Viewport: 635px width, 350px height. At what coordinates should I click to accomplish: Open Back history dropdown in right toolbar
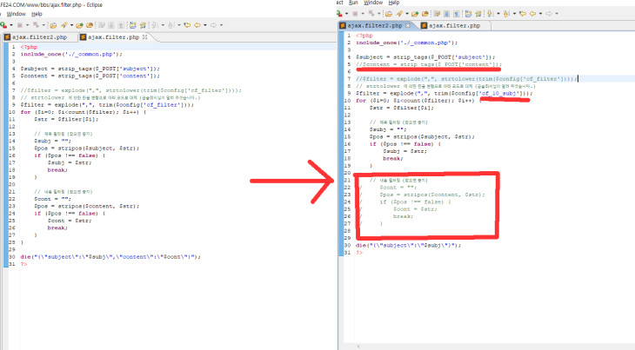coord(541,14)
